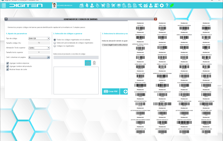Click the green plug connection icon
Viewport: 223px width, 141px height.
(x=172, y=6)
